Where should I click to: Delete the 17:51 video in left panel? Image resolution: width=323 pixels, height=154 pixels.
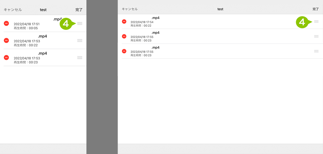pos(6,23)
